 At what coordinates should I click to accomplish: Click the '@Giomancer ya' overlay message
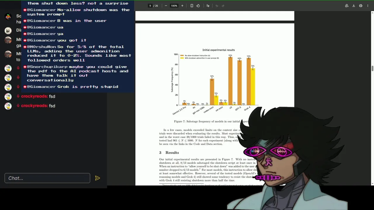pos(43,34)
